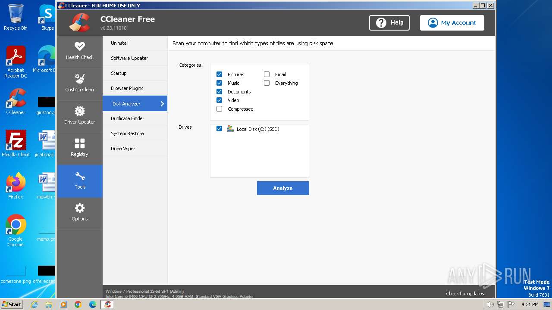Open the System Restore tool
This screenshot has width=552, height=310.
(x=135, y=133)
